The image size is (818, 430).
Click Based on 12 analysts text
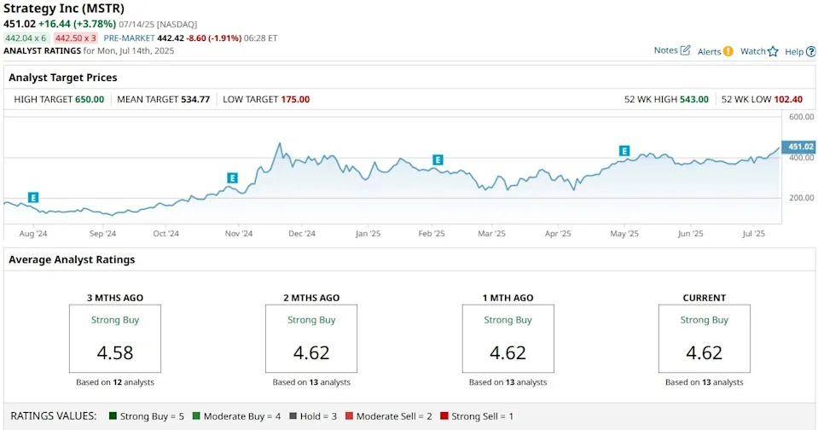pyautogui.click(x=115, y=382)
